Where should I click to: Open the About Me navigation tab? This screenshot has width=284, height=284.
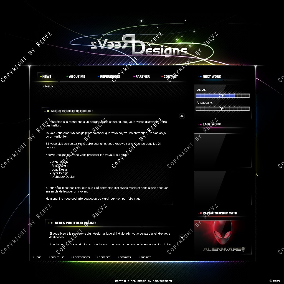(x=77, y=77)
